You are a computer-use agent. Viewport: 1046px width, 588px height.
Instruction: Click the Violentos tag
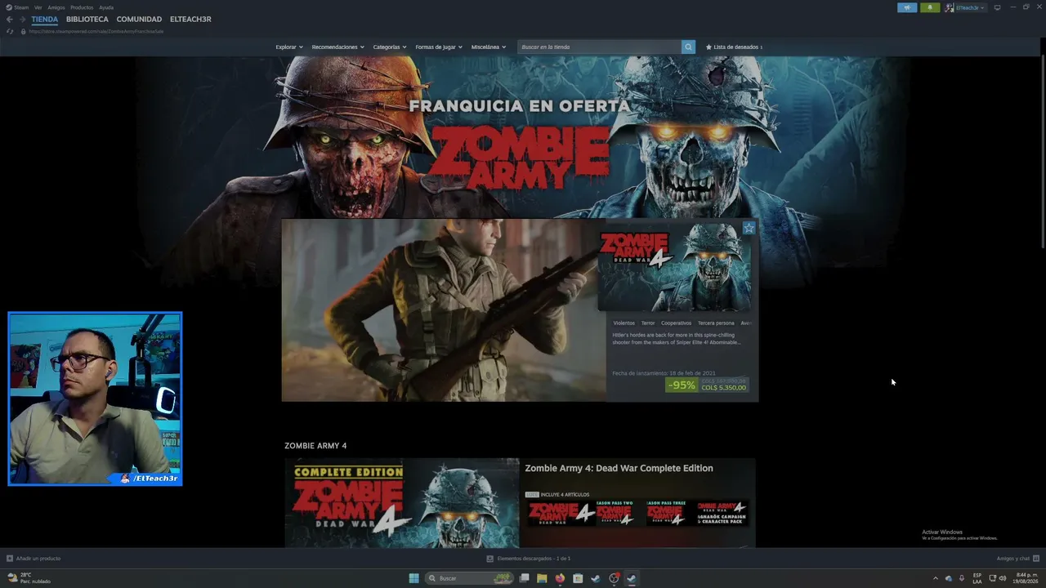coord(624,323)
